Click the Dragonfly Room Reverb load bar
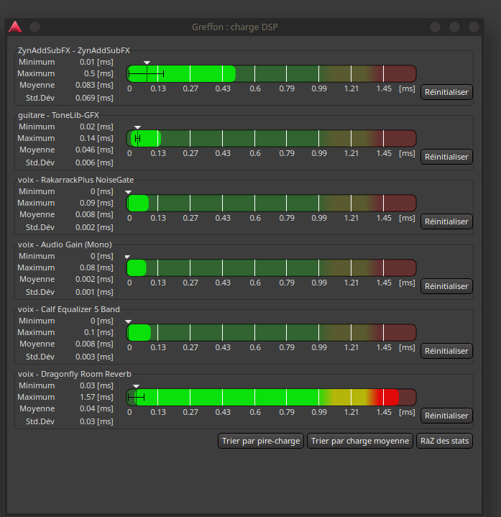 click(x=271, y=398)
